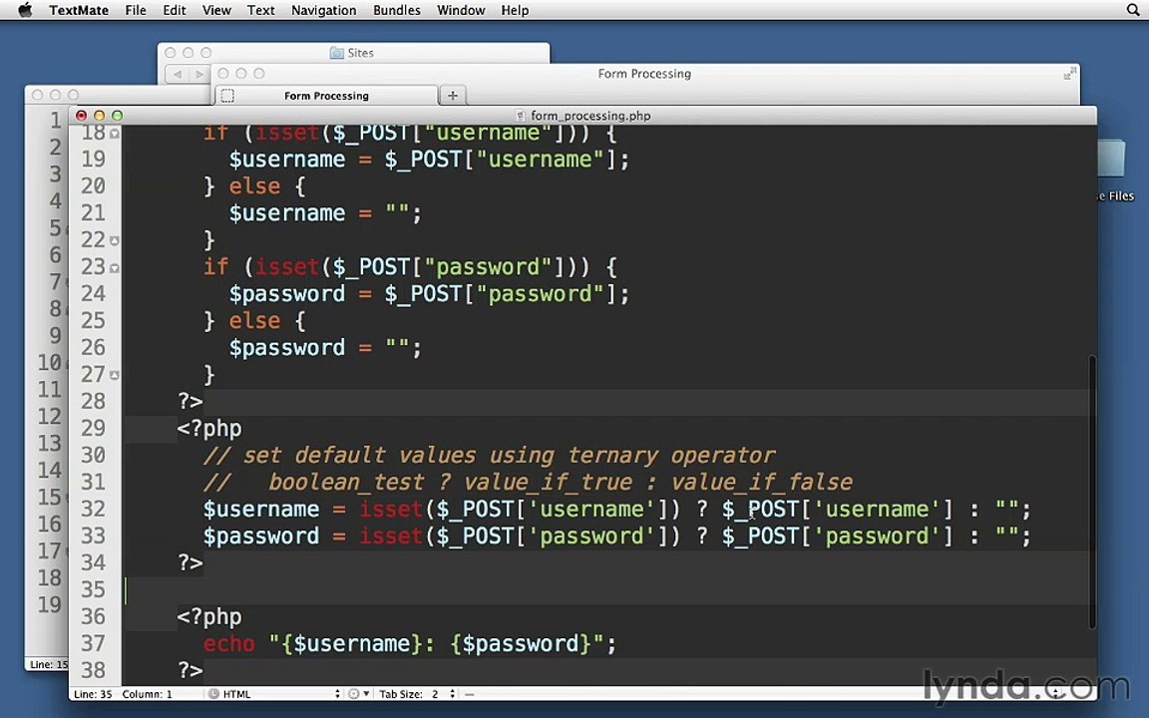
Task: Open Spotlight search in the menu bar
Action: [x=1133, y=10]
